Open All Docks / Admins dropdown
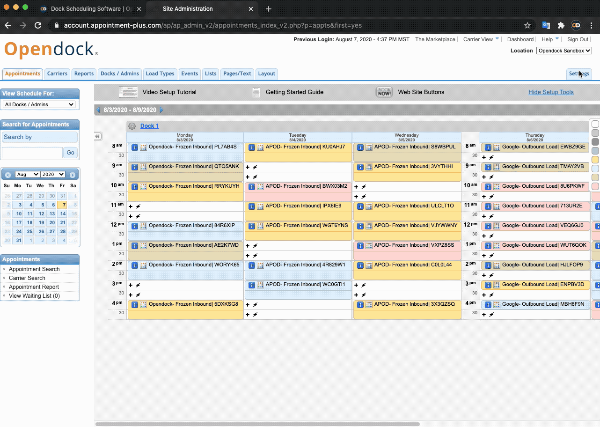Screen dimensions: 600x427 (x=39, y=104)
